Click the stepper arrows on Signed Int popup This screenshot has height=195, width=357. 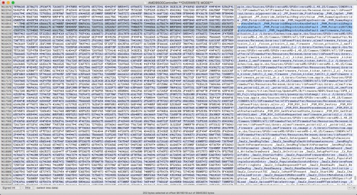click(x=20, y=188)
